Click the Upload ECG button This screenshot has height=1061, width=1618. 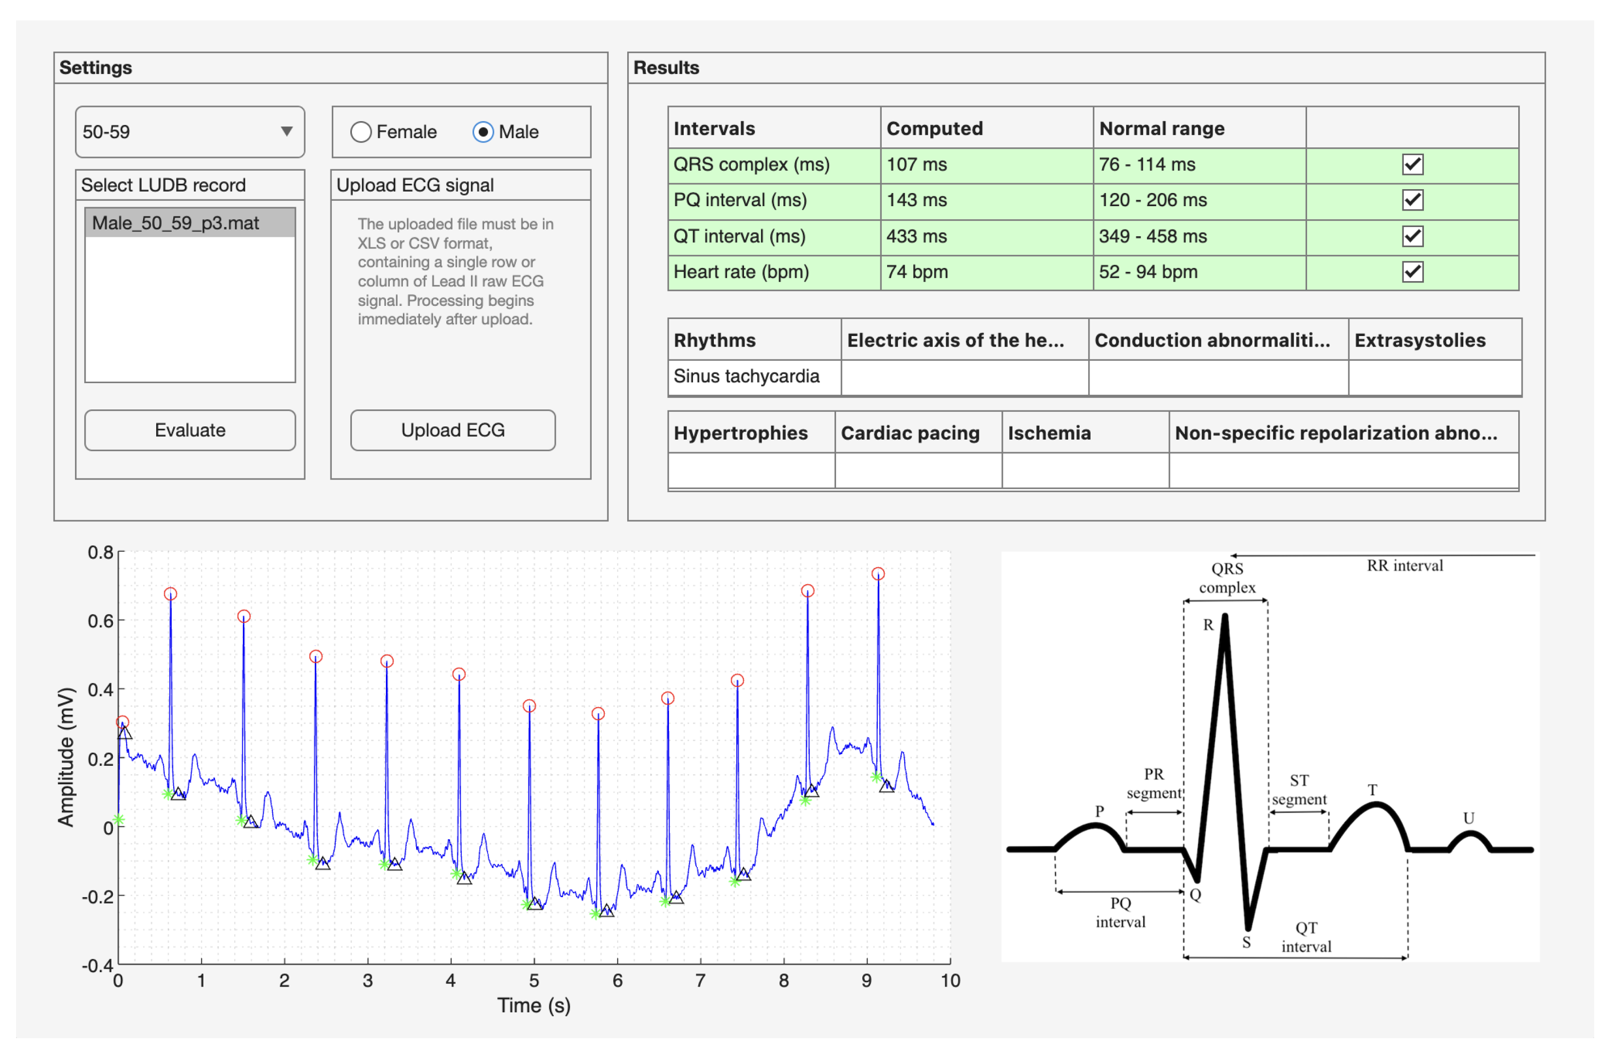(453, 430)
